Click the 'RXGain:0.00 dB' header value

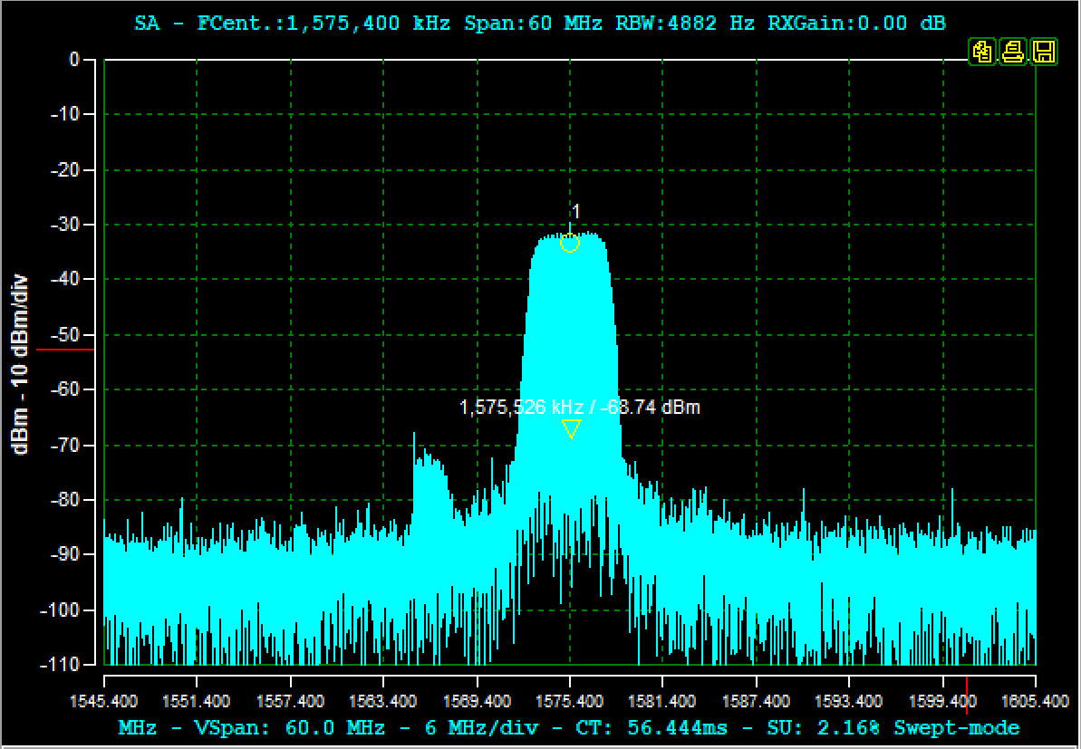856,24
